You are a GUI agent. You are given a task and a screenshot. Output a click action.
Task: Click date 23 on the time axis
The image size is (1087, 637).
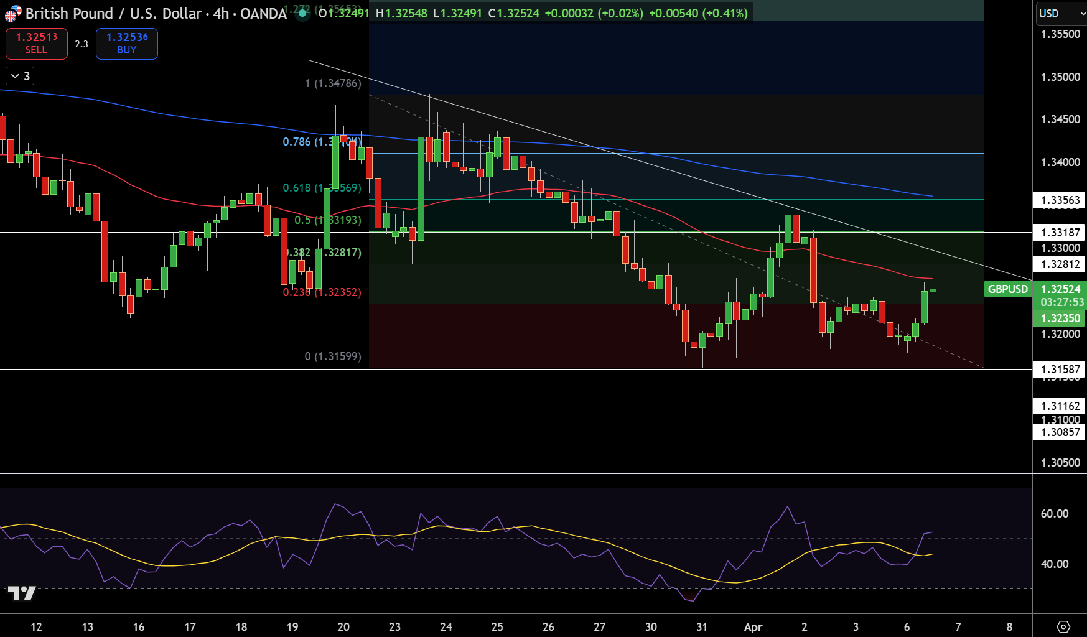[394, 627]
